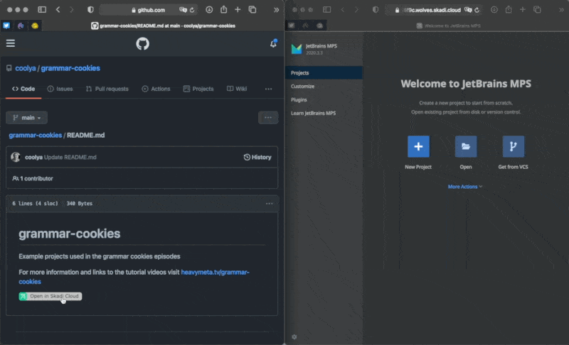Click translate icon in github address bar
Image resolution: width=569 pixels, height=345 pixels.
click(x=183, y=10)
